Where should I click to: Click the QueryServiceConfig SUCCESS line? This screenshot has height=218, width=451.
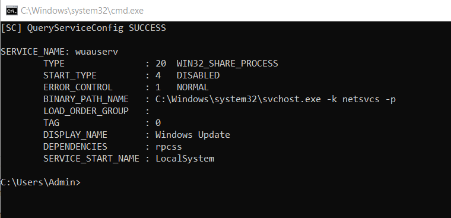84,28
